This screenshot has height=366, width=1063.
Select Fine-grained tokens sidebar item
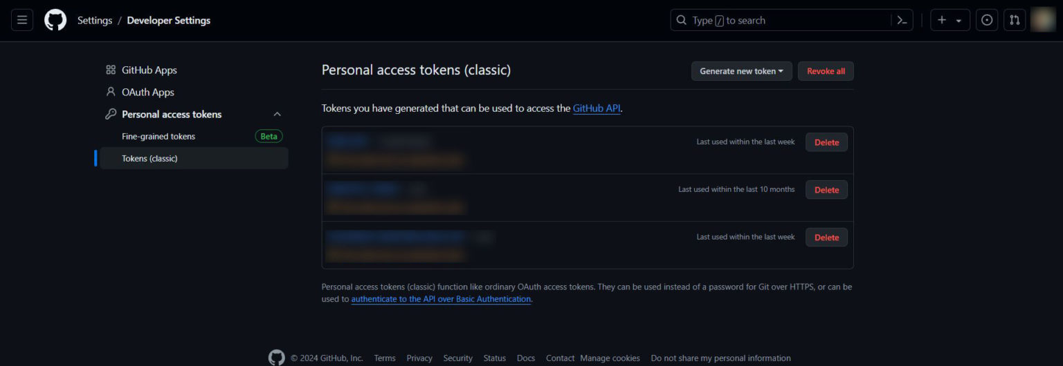coord(158,136)
